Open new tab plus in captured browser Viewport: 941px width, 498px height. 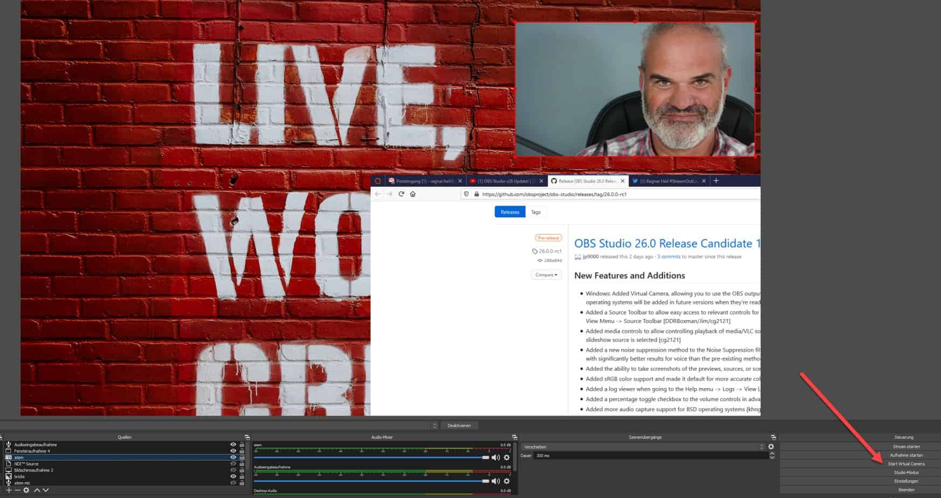point(716,181)
